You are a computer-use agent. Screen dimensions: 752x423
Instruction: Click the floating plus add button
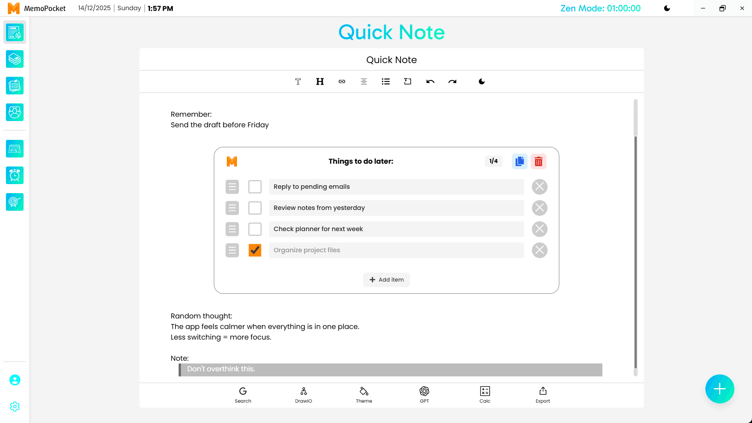coord(720,389)
